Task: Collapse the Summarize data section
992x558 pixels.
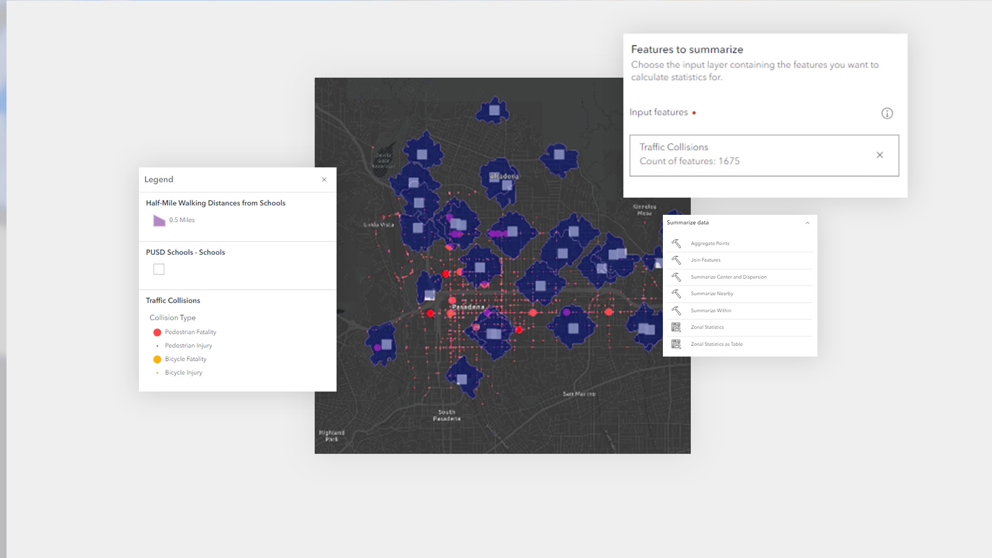Action: [x=807, y=223]
